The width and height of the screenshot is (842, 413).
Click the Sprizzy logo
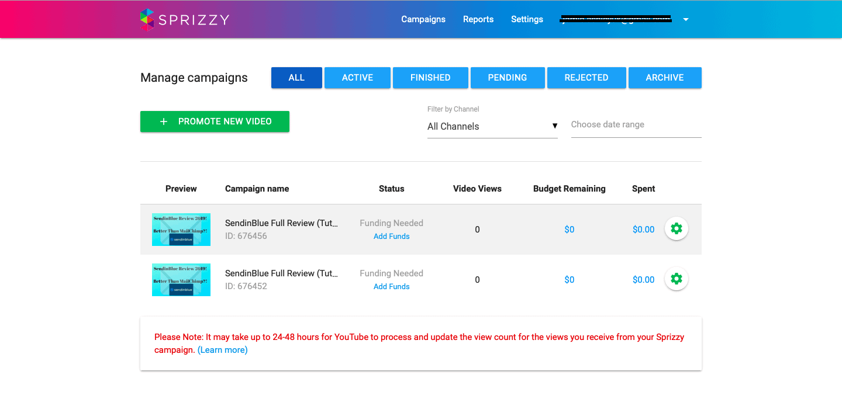point(185,19)
